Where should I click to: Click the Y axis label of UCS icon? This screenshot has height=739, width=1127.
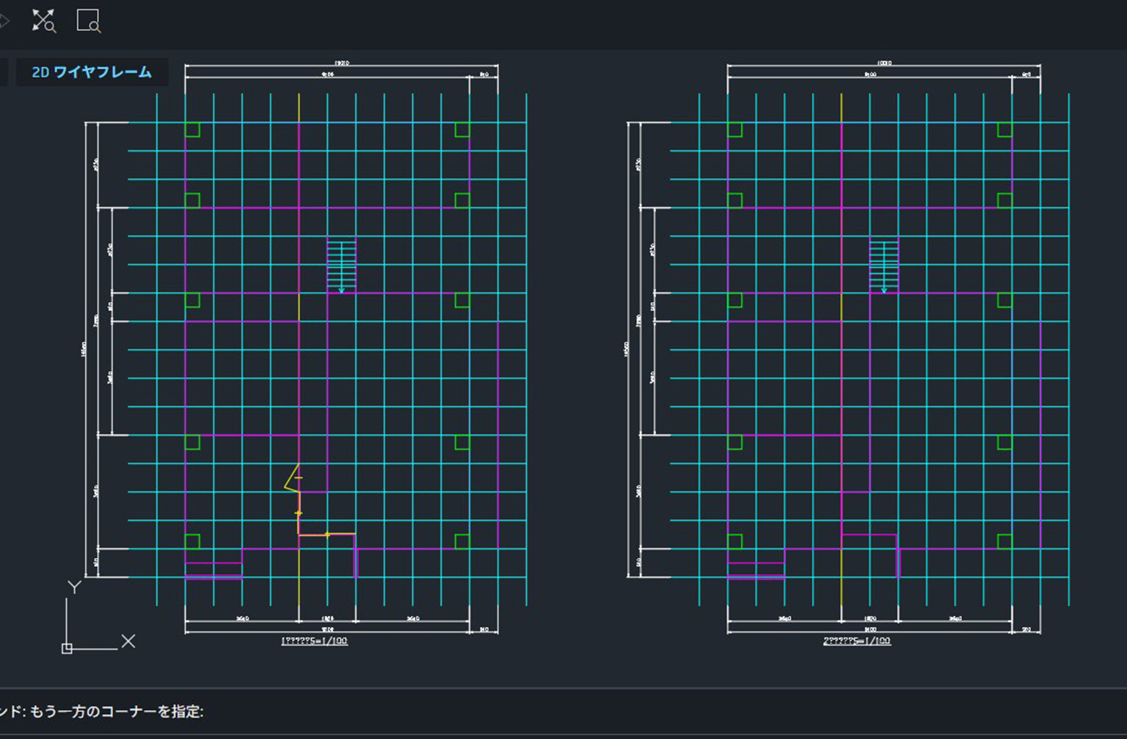coord(74,587)
